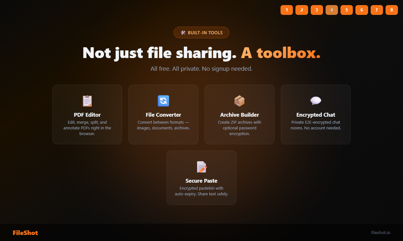Select the Secure Paste pencil-document icon
The height and width of the screenshot is (241, 403).
(201, 167)
